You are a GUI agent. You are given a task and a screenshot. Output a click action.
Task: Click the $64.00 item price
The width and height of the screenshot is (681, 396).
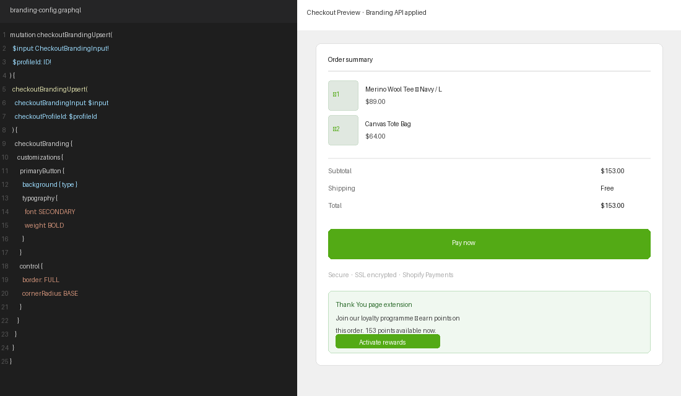(x=375, y=136)
